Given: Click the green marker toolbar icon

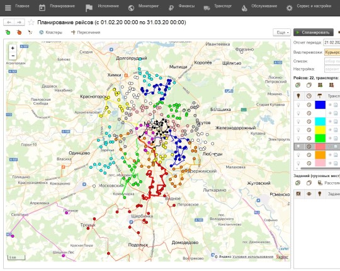Looking at the screenshot, I should pos(8,32).
